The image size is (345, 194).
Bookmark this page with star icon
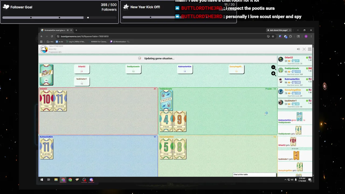coord(273,36)
